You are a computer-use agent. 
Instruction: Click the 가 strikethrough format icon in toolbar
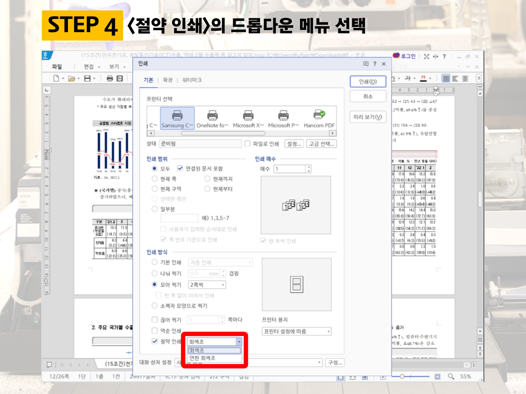click(x=408, y=78)
